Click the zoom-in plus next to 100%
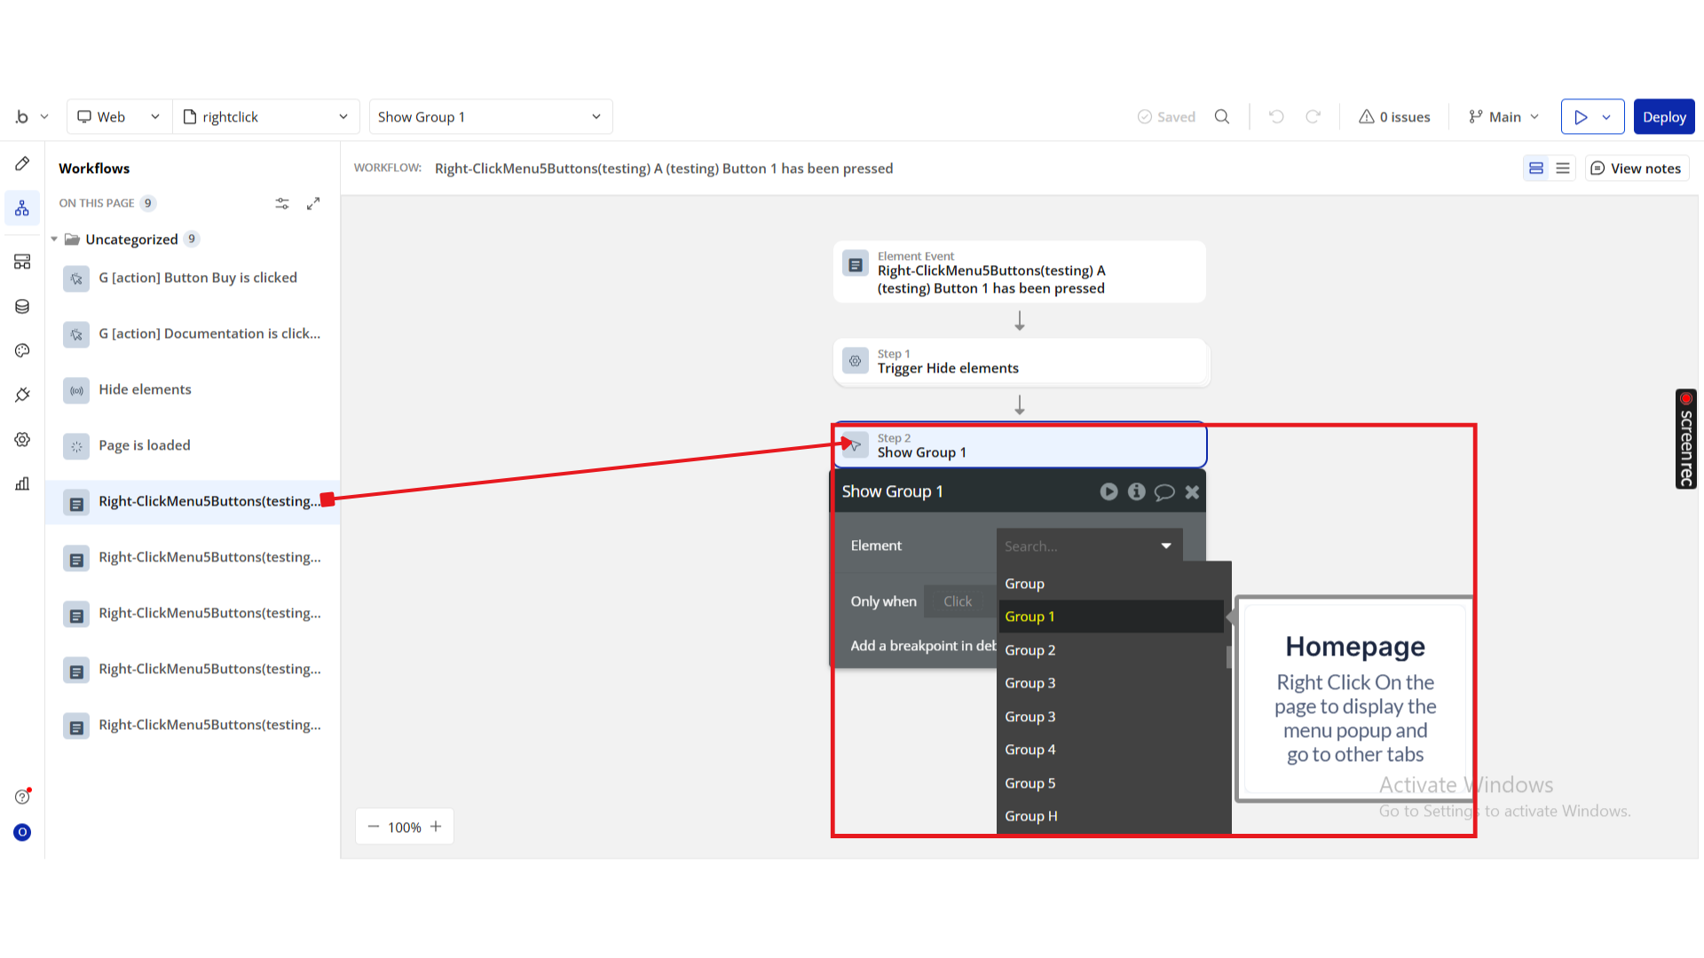Image resolution: width=1704 pixels, height=958 pixels. coord(436,827)
